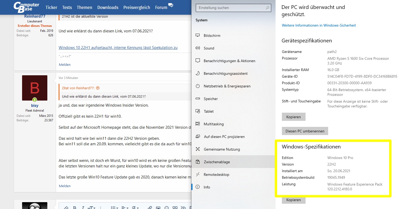The image size is (401, 209).
Task: Click the System heading in settings
Action: [x=201, y=20]
